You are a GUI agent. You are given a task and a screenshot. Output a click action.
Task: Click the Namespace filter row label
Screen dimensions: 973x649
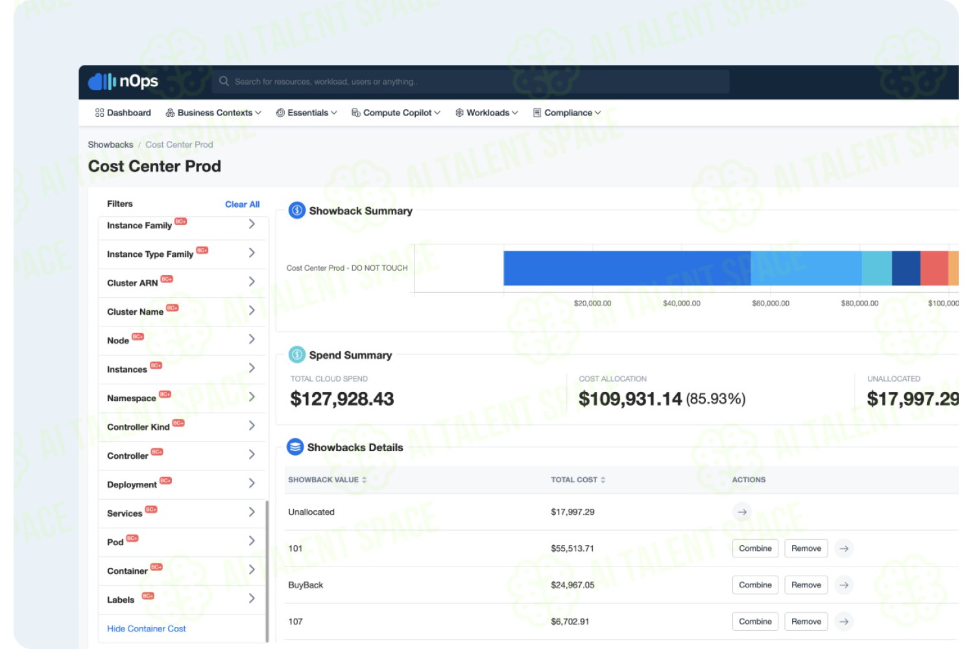(x=132, y=398)
